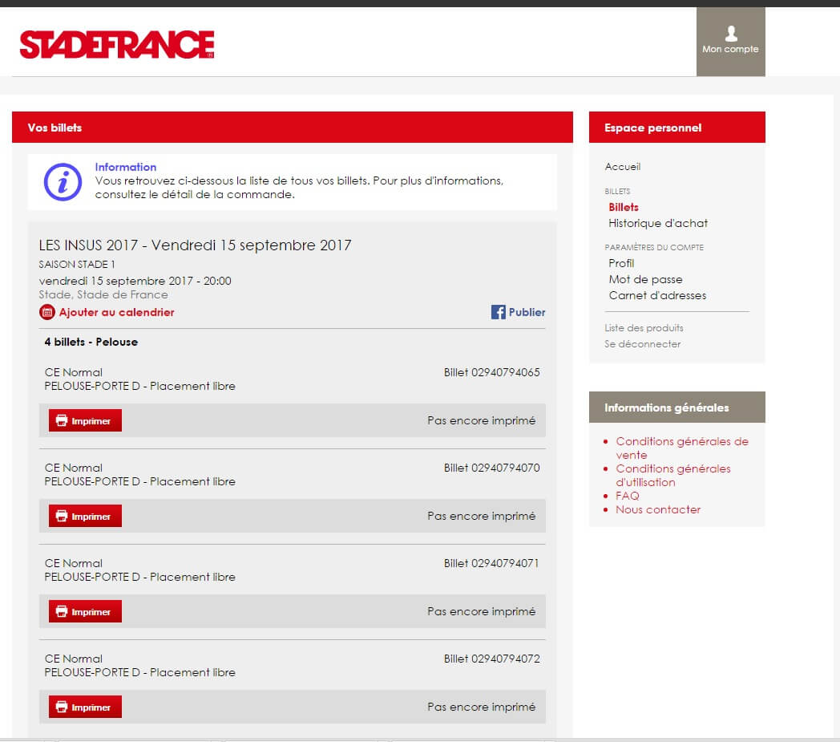Click SAISON STADE 1 text

[x=77, y=264]
